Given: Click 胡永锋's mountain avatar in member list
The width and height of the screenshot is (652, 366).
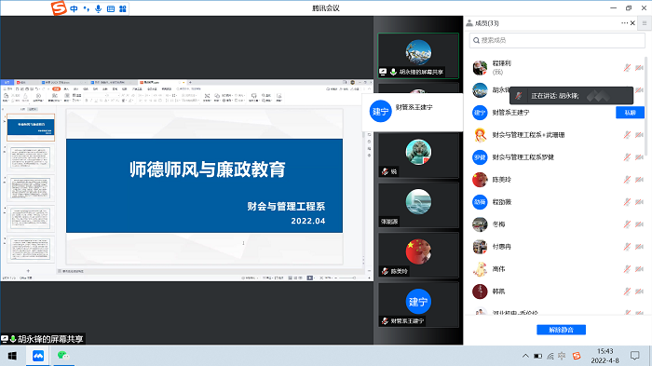Looking at the screenshot, I should (480, 89).
